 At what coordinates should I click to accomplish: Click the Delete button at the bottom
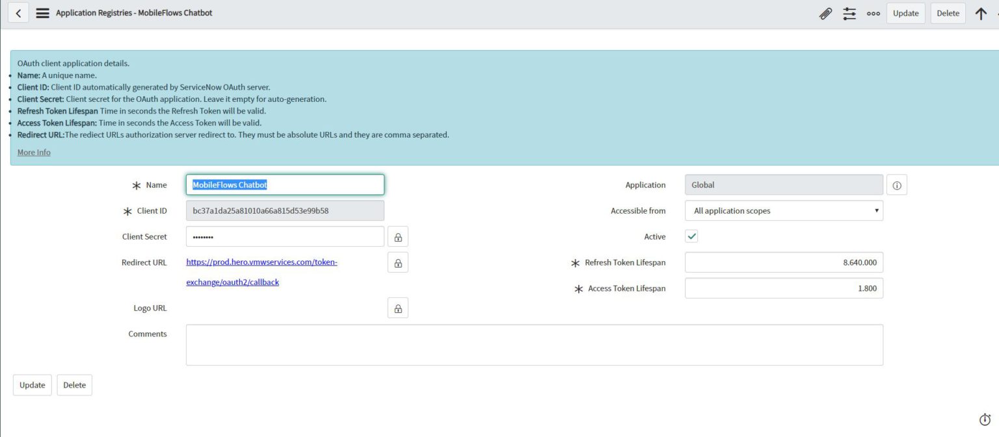[74, 384]
